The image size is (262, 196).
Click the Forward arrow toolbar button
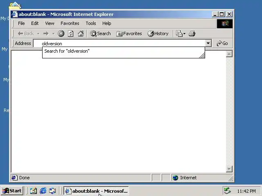pos(46,33)
